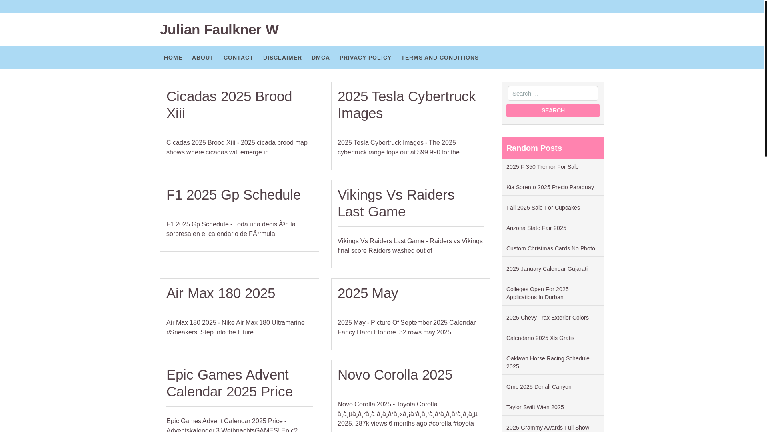Open Calendario 2025 Xls Gratis link
The height and width of the screenshot is (432, 768).
[x=540, y=338]
